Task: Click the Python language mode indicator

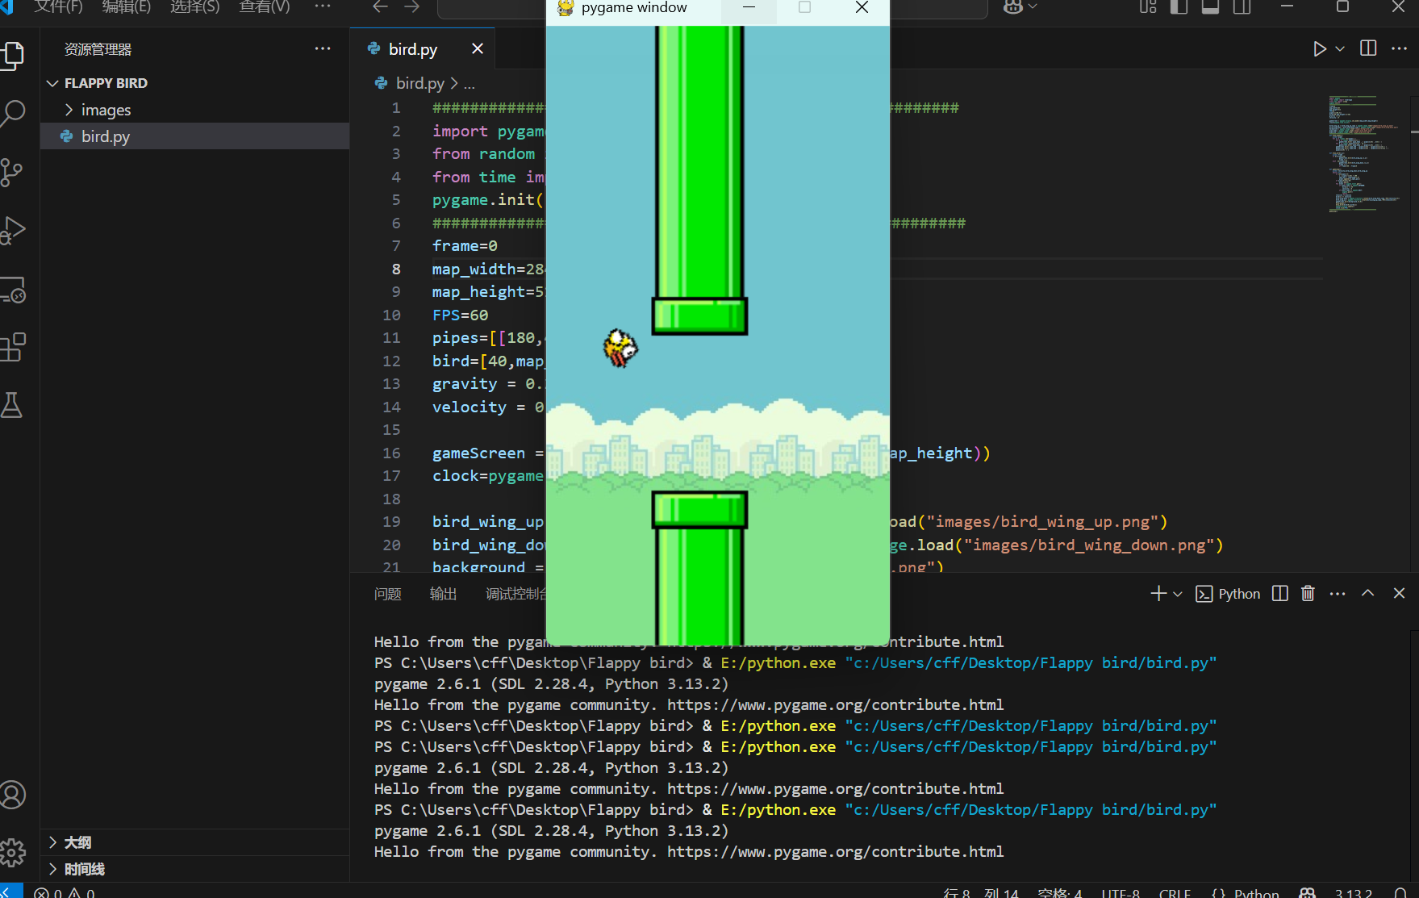Action: [x=1256, y=892]
